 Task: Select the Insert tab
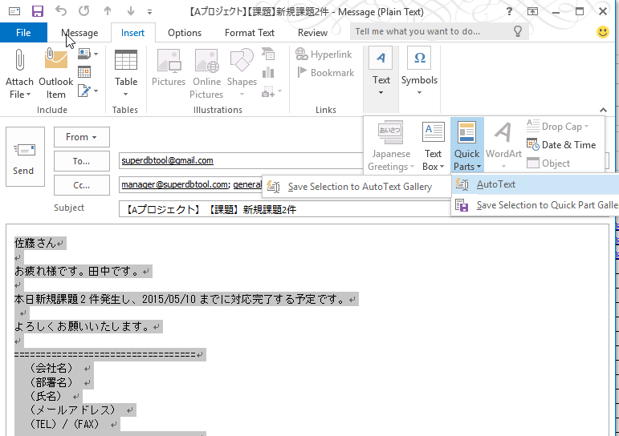pos(132,33)
